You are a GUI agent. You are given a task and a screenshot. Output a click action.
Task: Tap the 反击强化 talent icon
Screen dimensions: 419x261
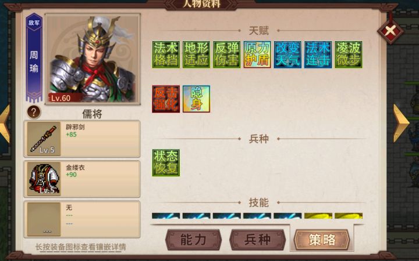point(166,99)
